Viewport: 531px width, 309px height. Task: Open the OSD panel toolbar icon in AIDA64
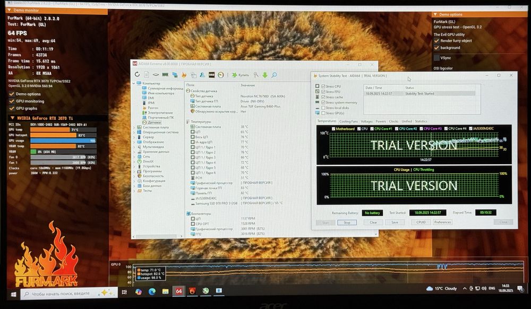[212, 75]
